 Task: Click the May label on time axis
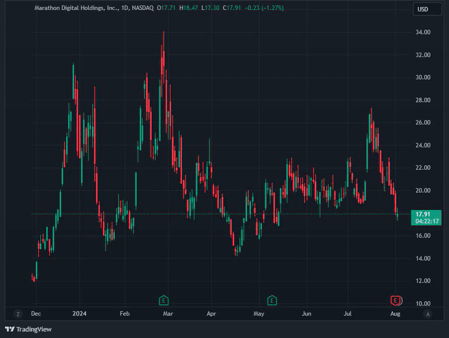click(x=259, y=314)
